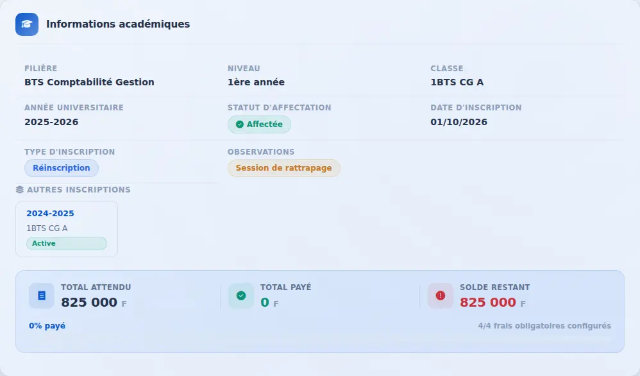Click the 0% payé label
This screenshot has width=640, height=376.
(47, 326)
